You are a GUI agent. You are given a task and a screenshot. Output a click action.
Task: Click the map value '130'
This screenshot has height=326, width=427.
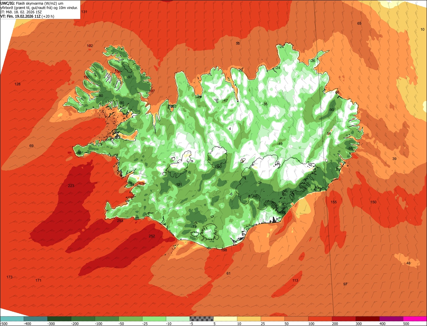86,77
